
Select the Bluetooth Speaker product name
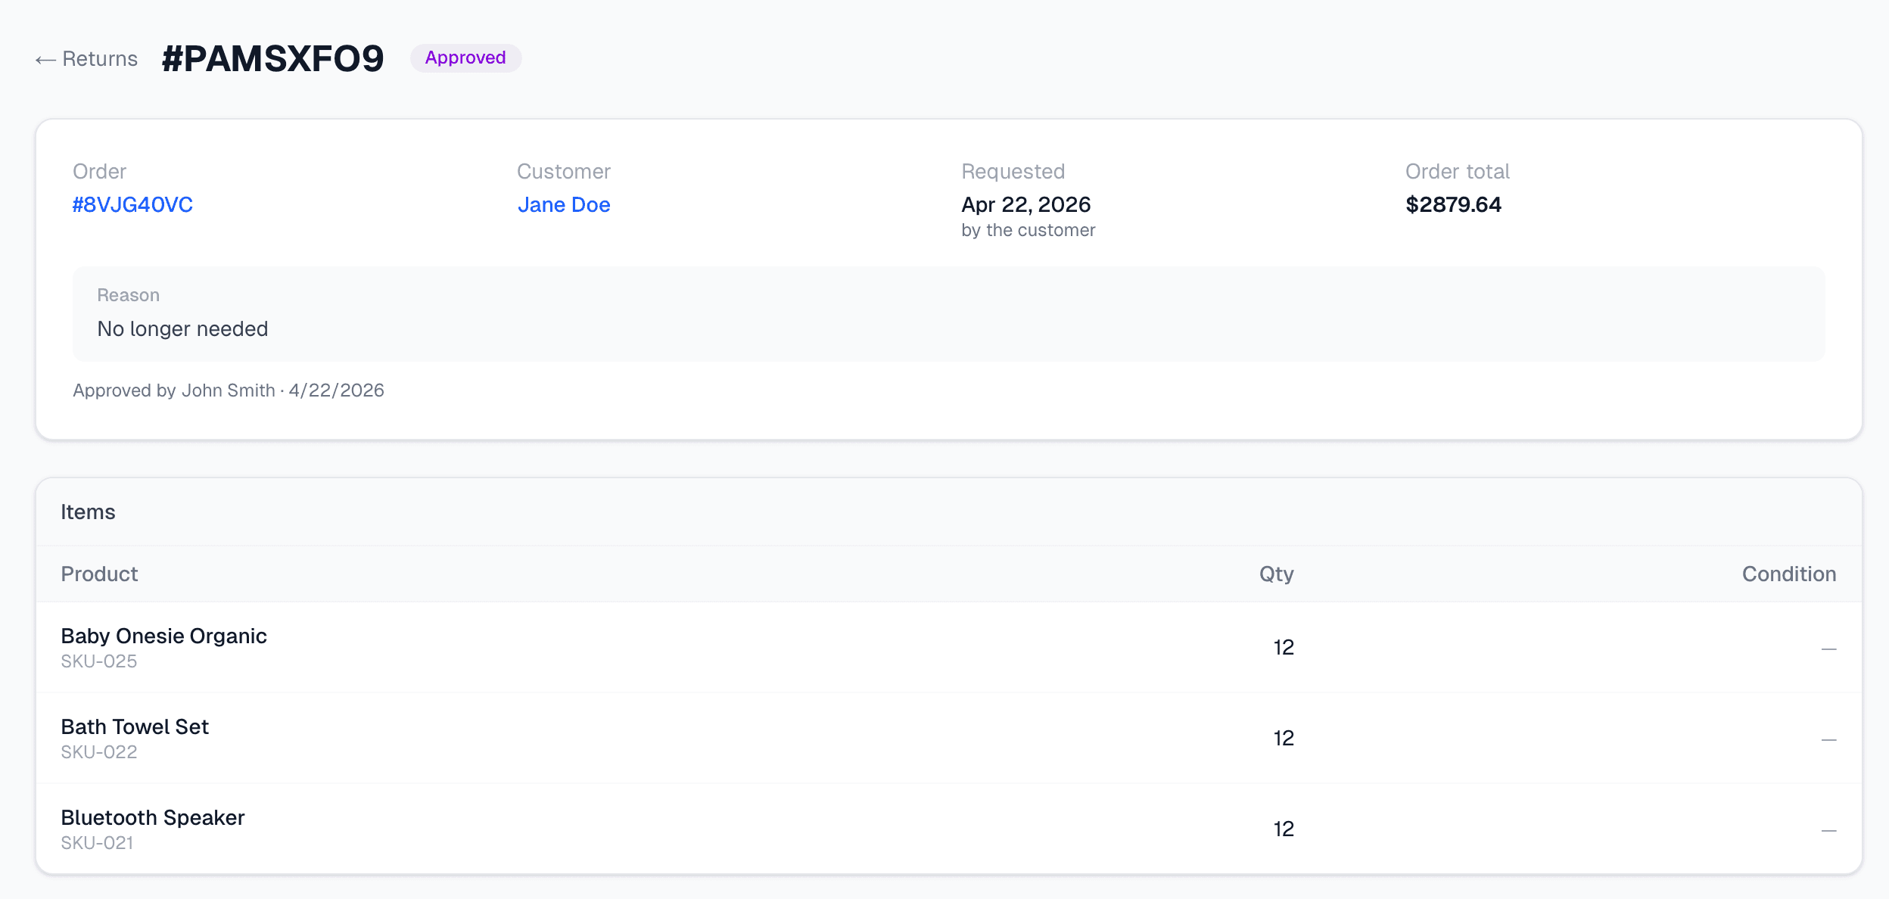point(153,818)
